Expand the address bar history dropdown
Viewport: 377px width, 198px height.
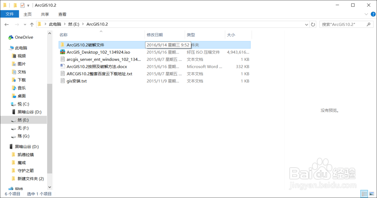click(x=306, y=24)
